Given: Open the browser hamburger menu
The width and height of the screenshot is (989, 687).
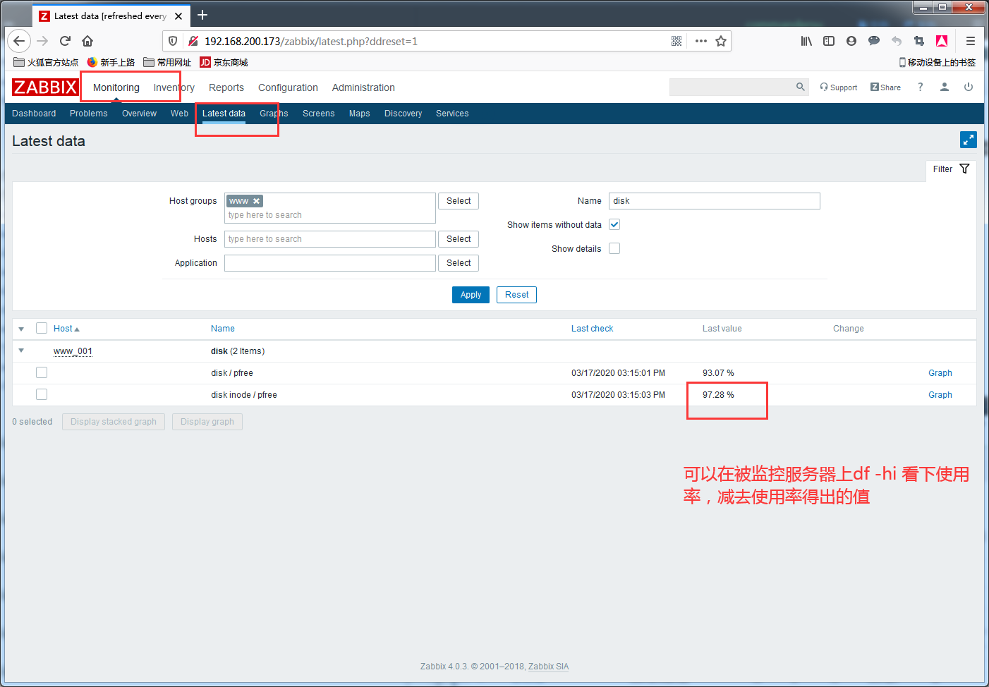Looking at the screenshot, I should 971,41.
